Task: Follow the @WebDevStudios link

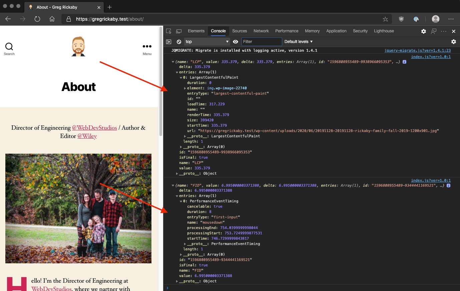Action: pyautogui.click(x=94, y=128)
